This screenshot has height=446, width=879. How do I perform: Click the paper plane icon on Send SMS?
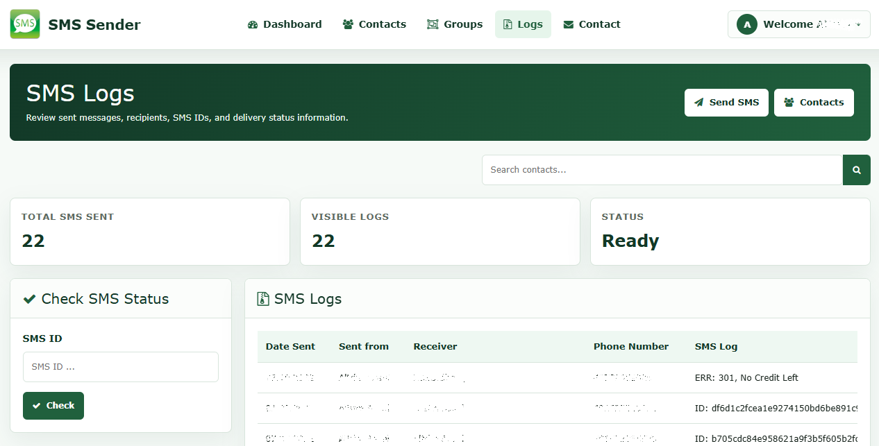(x=698, y=103)
